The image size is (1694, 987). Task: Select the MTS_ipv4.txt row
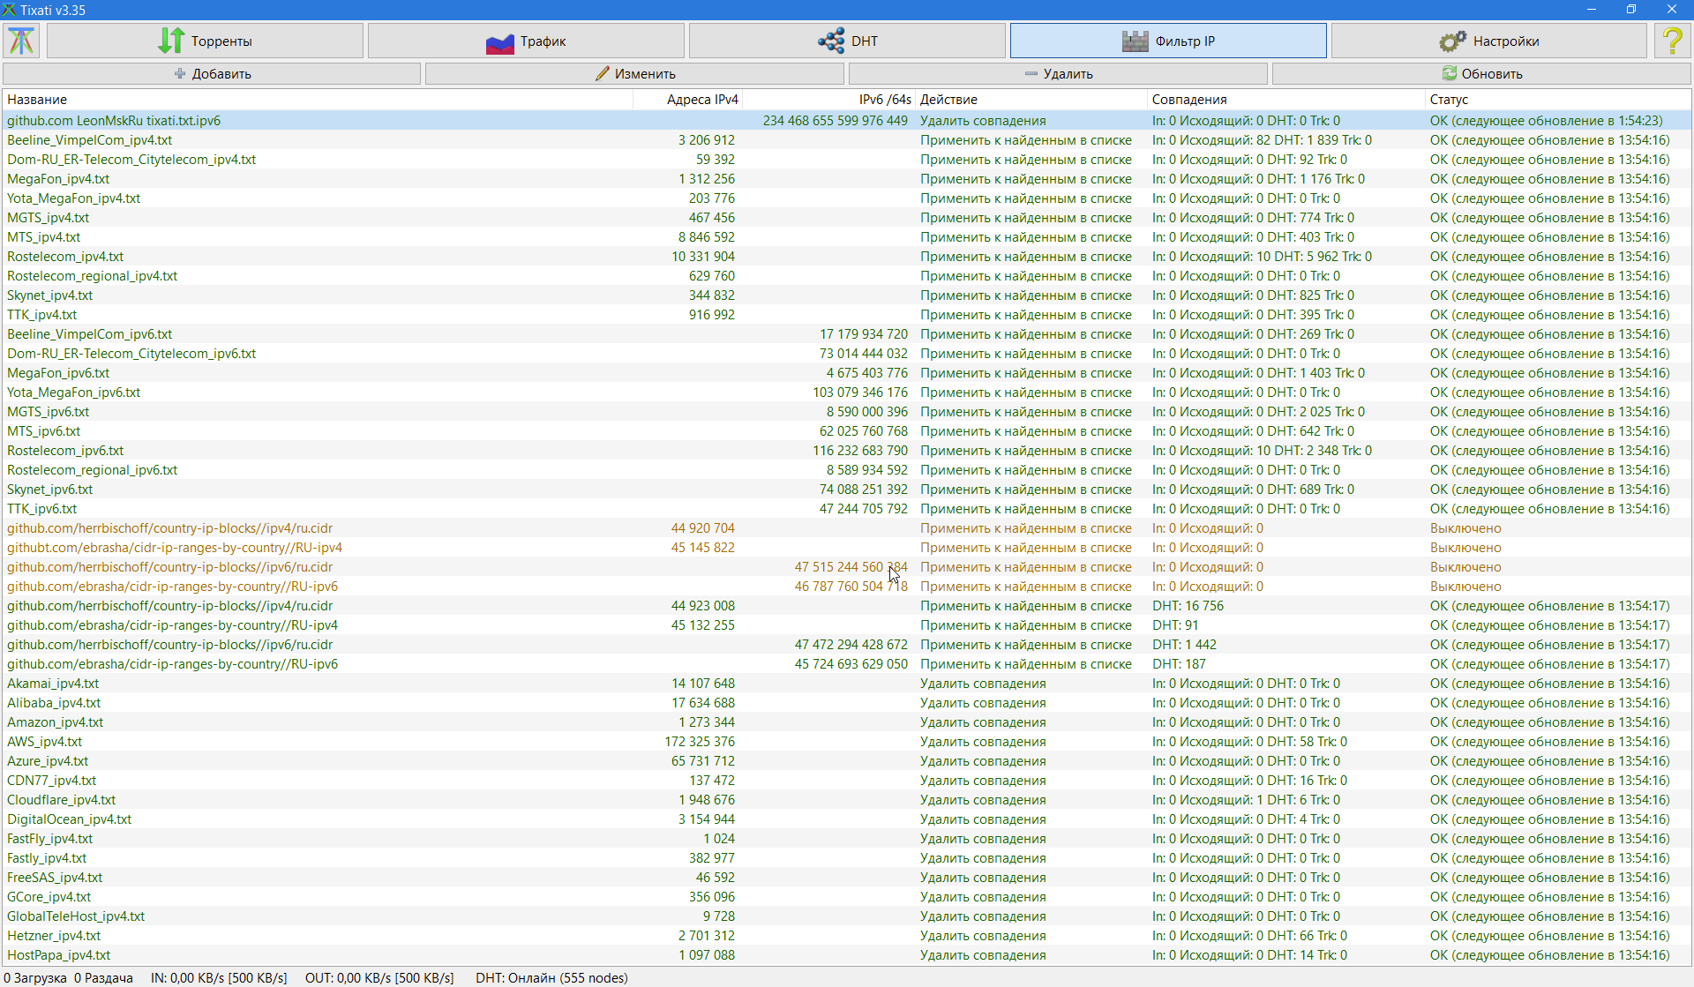click(847, 237)
